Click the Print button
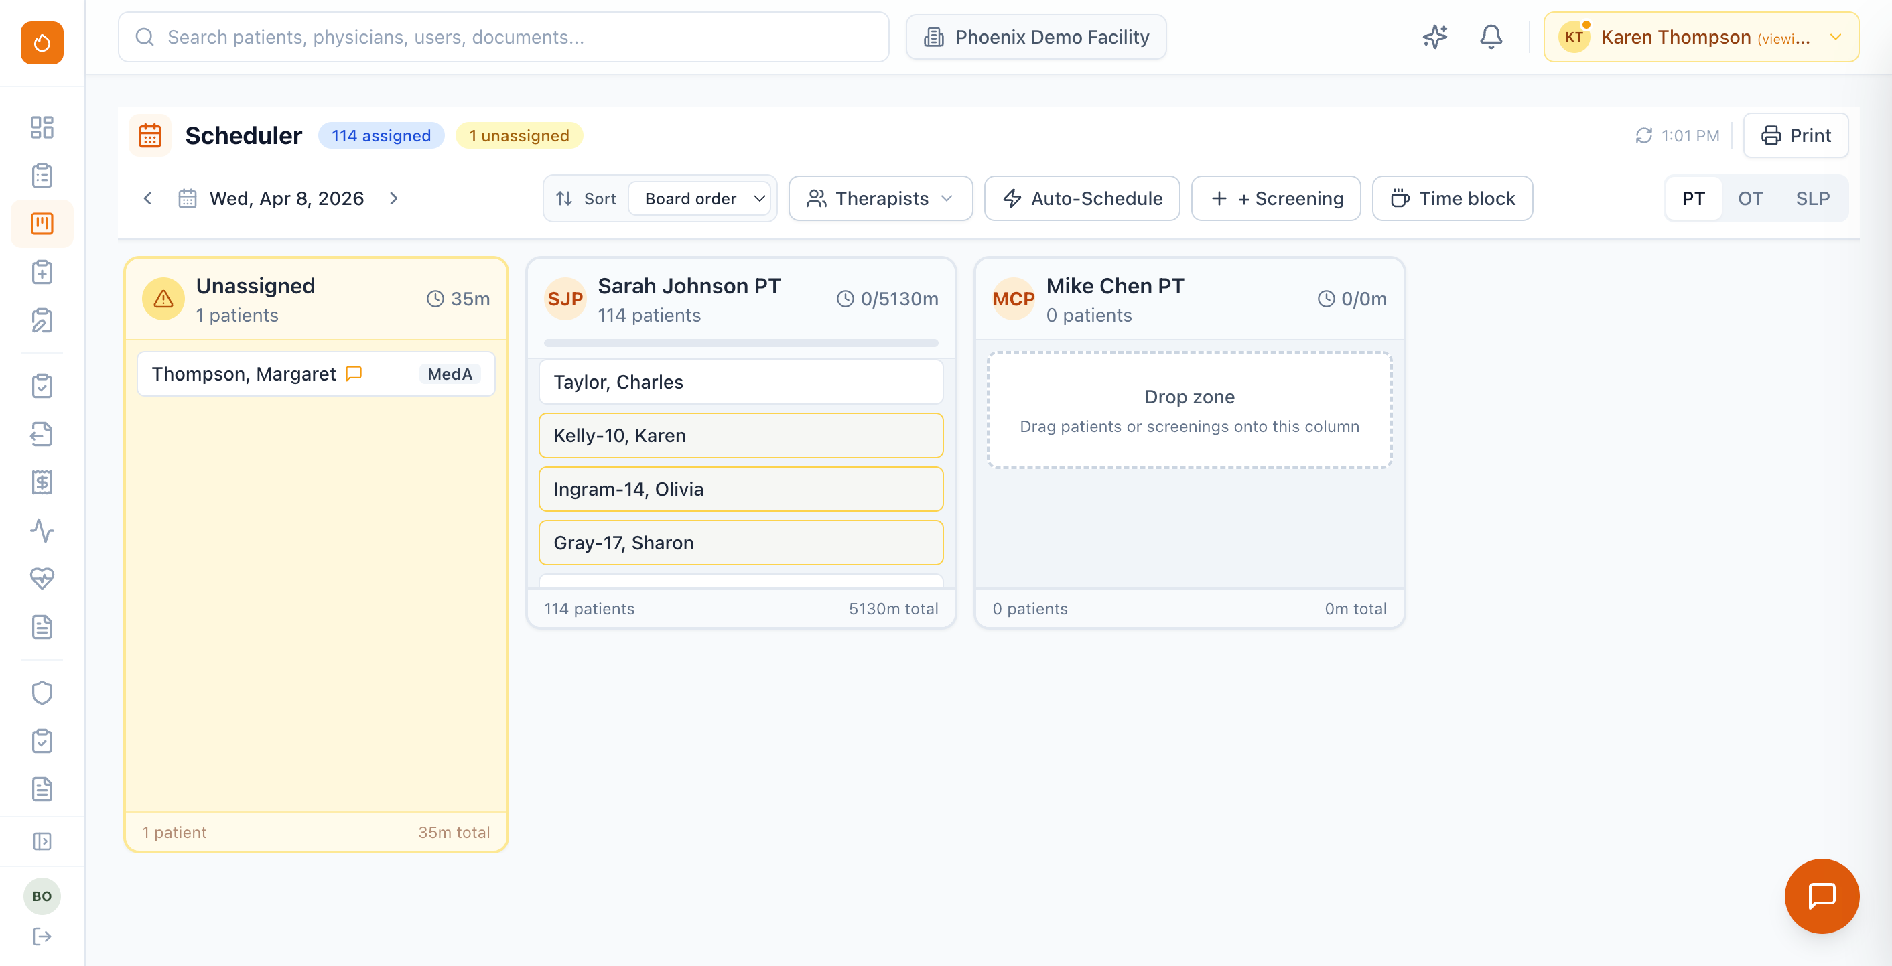1892x966 pixels. point(1795,136)
